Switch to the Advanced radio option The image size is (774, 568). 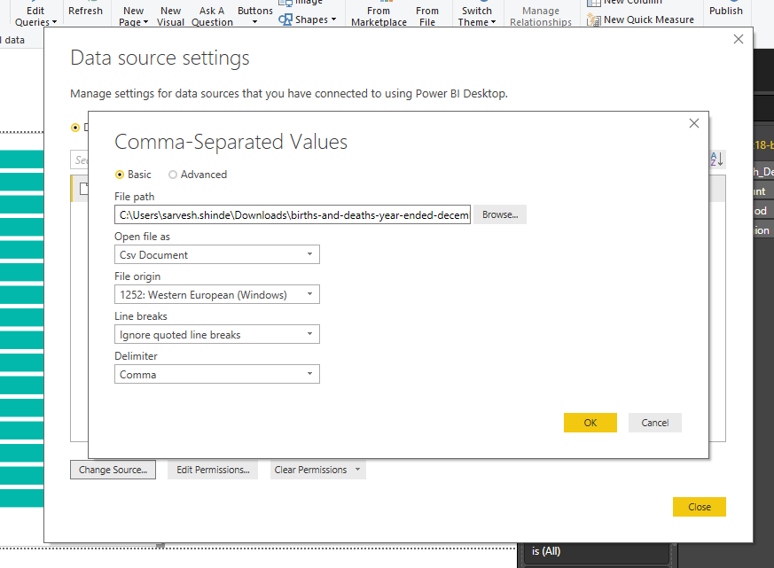[175, 175]
